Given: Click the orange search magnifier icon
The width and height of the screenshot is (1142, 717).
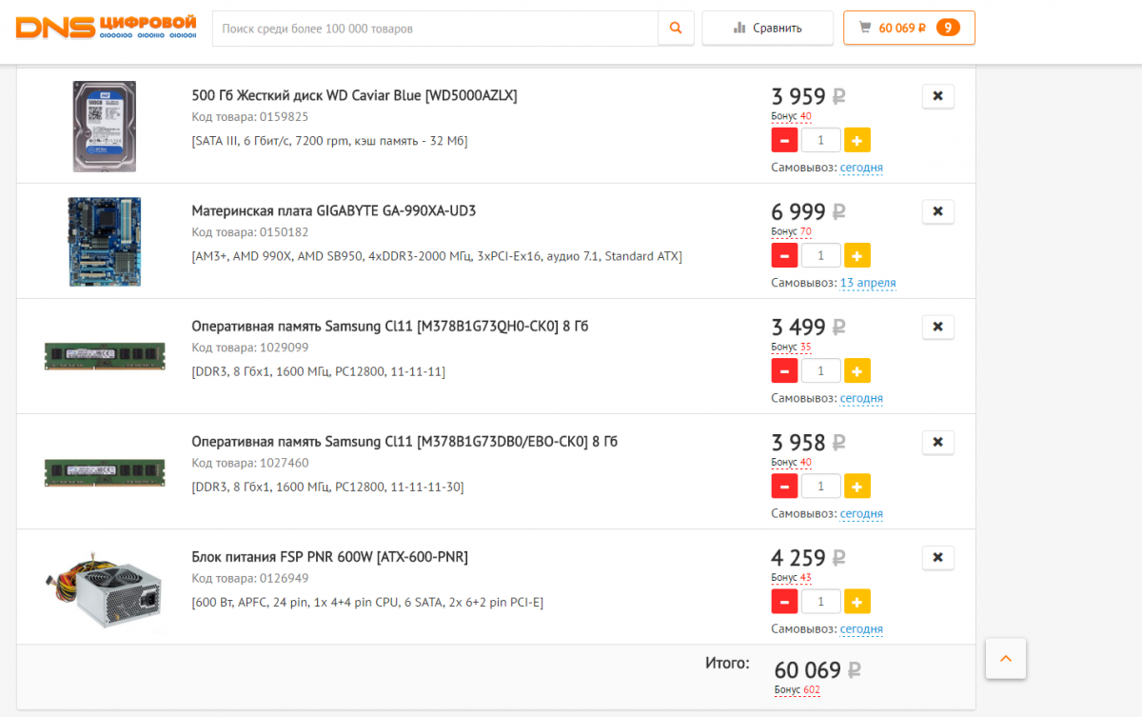Looking at the screenshot, I should coord(676,28).
